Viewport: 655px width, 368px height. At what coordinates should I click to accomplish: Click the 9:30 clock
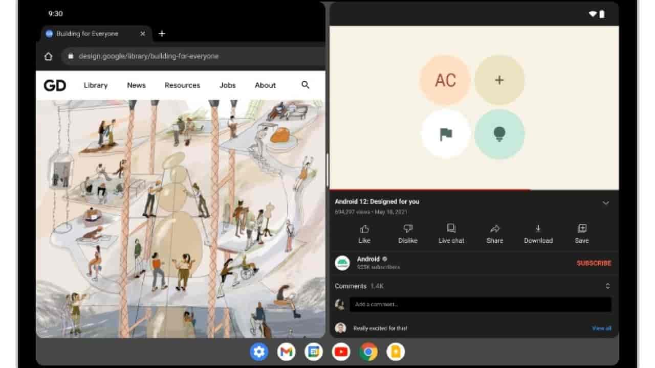[x=56, y=14]
